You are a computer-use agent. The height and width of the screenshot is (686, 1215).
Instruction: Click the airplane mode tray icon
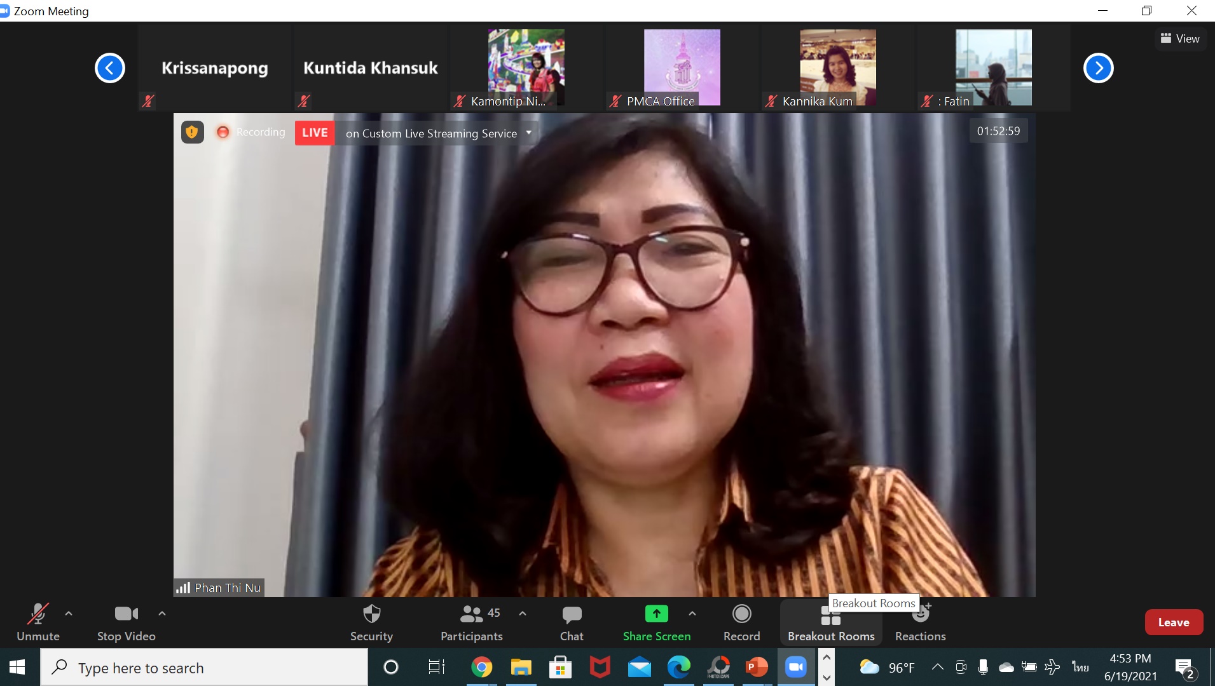(x=1052, y=667)
